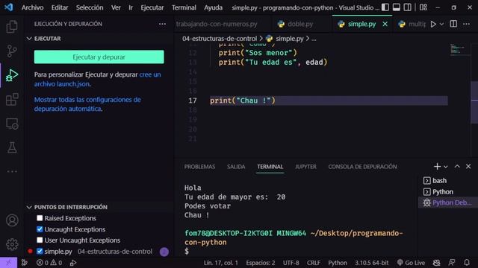Open the Explorer view in activity bar
Image resolution: width=478 pixels, height=268 pixels.
pos(12,27)
